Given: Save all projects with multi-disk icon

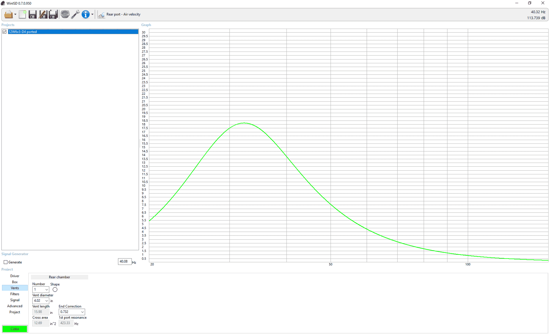Looking at the screenshot, I should coord(53,14).
